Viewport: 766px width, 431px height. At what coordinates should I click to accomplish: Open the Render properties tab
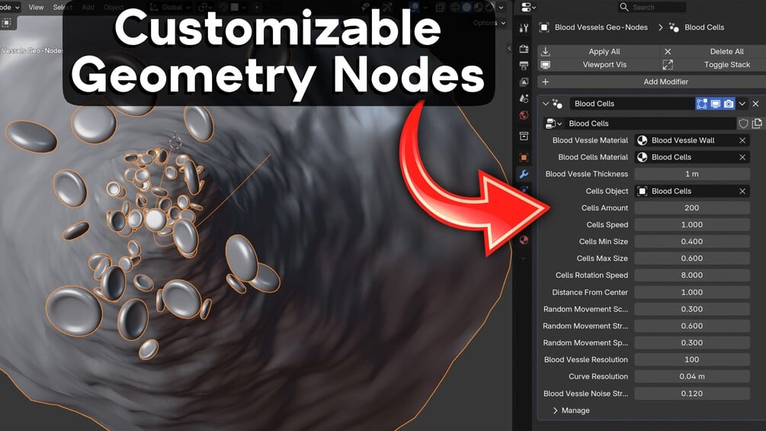coord(524,49)
